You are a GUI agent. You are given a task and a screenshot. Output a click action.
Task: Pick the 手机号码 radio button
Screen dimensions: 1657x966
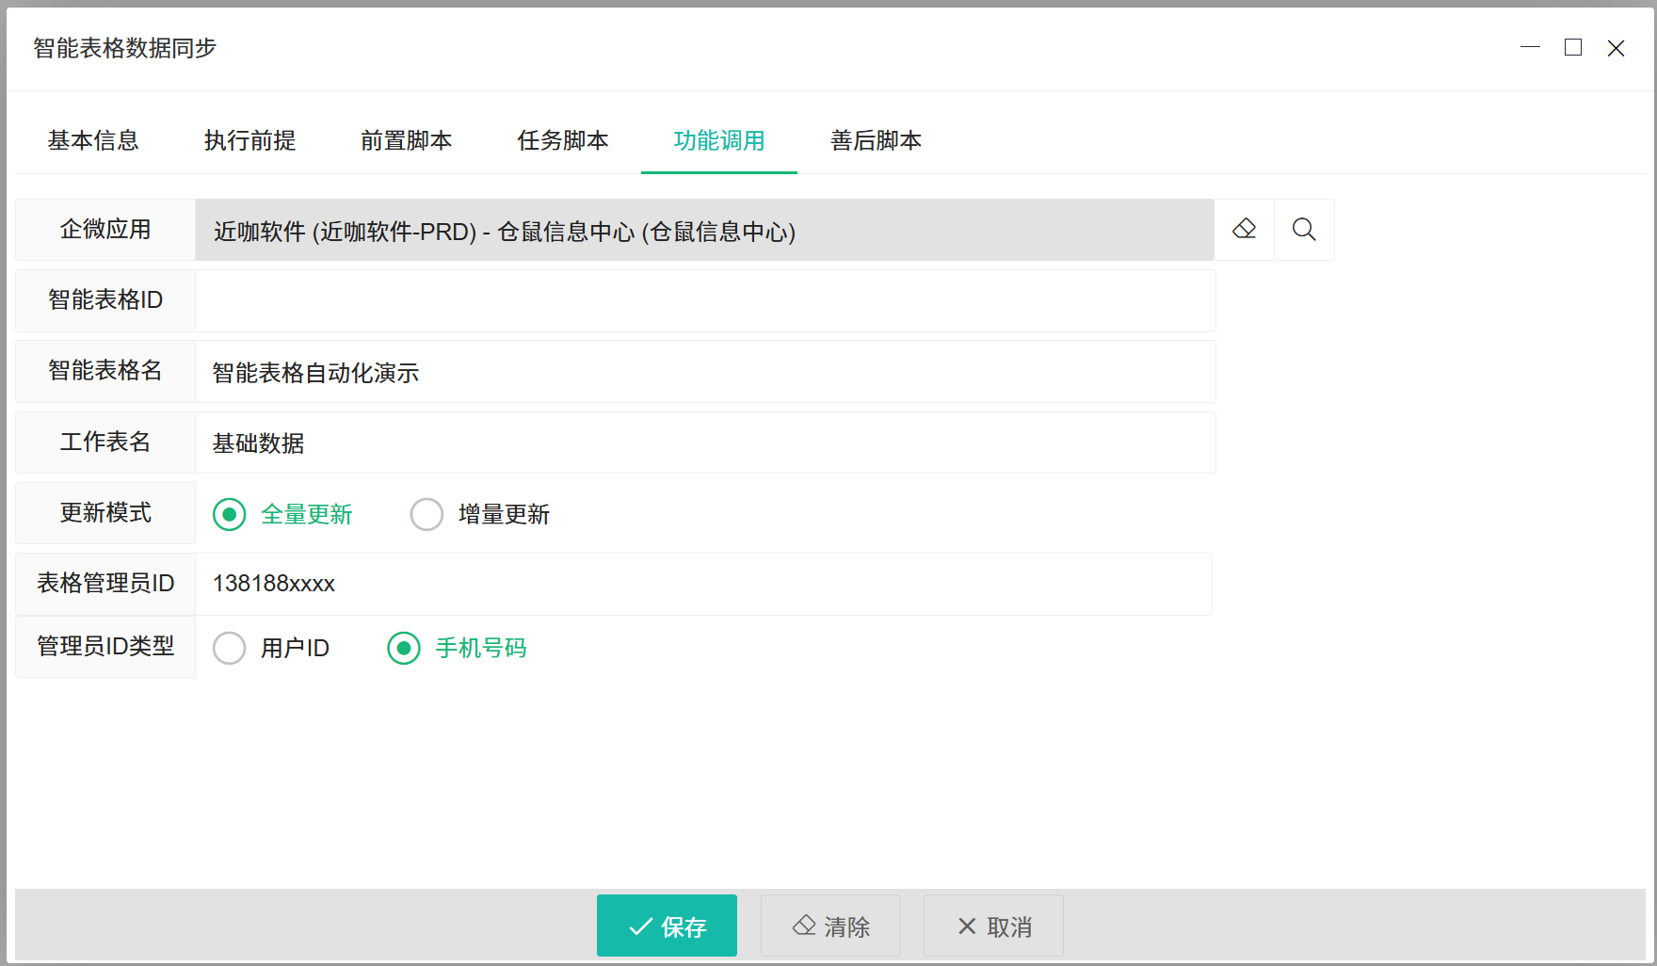pos(404,649)
